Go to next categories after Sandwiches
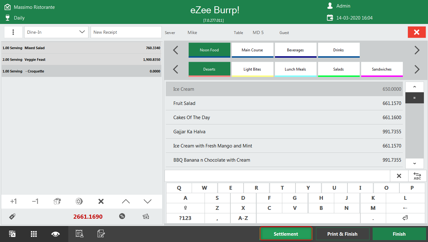 click(417, 69)
